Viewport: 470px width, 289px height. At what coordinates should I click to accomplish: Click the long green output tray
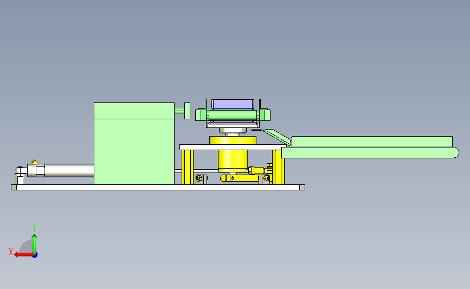pyautogui.click(x=372, y=141)
